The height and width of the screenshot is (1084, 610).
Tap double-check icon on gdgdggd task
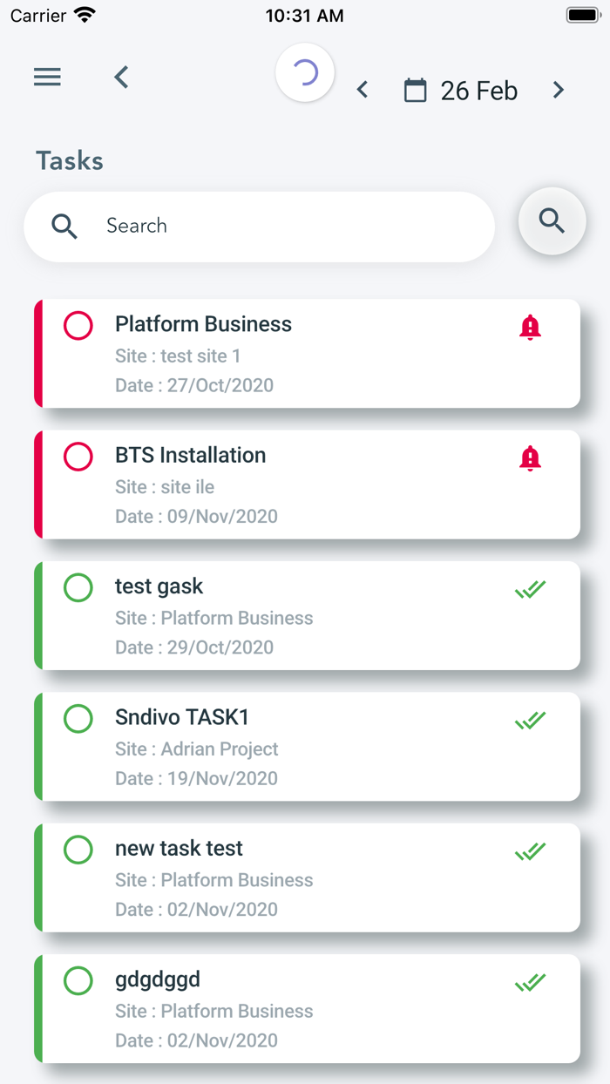[x=530, y=983]
